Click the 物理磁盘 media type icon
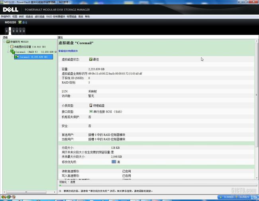Image resolution: width=259 pixels, height=201 pixels. 91,105
